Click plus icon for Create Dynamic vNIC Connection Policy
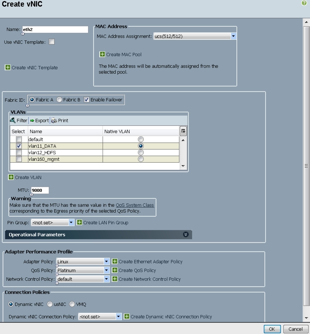The width and height of the screenshot is (310, 334). (x=127, y=316)
